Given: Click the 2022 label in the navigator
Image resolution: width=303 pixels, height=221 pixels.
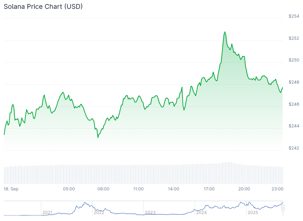Looking at the screenshot, I should tap(99, 212).
